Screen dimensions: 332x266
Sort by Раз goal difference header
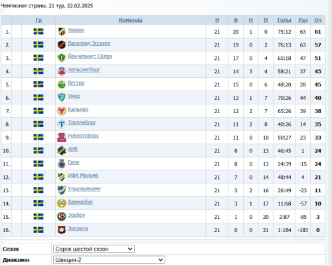303,20
